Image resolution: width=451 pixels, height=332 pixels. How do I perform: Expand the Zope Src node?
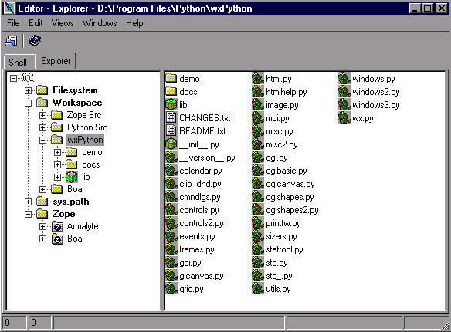[42, 115]
